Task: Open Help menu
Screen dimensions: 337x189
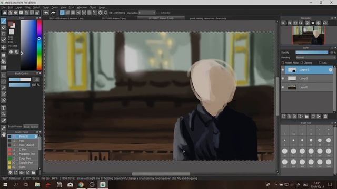Action: coord(102,7)
